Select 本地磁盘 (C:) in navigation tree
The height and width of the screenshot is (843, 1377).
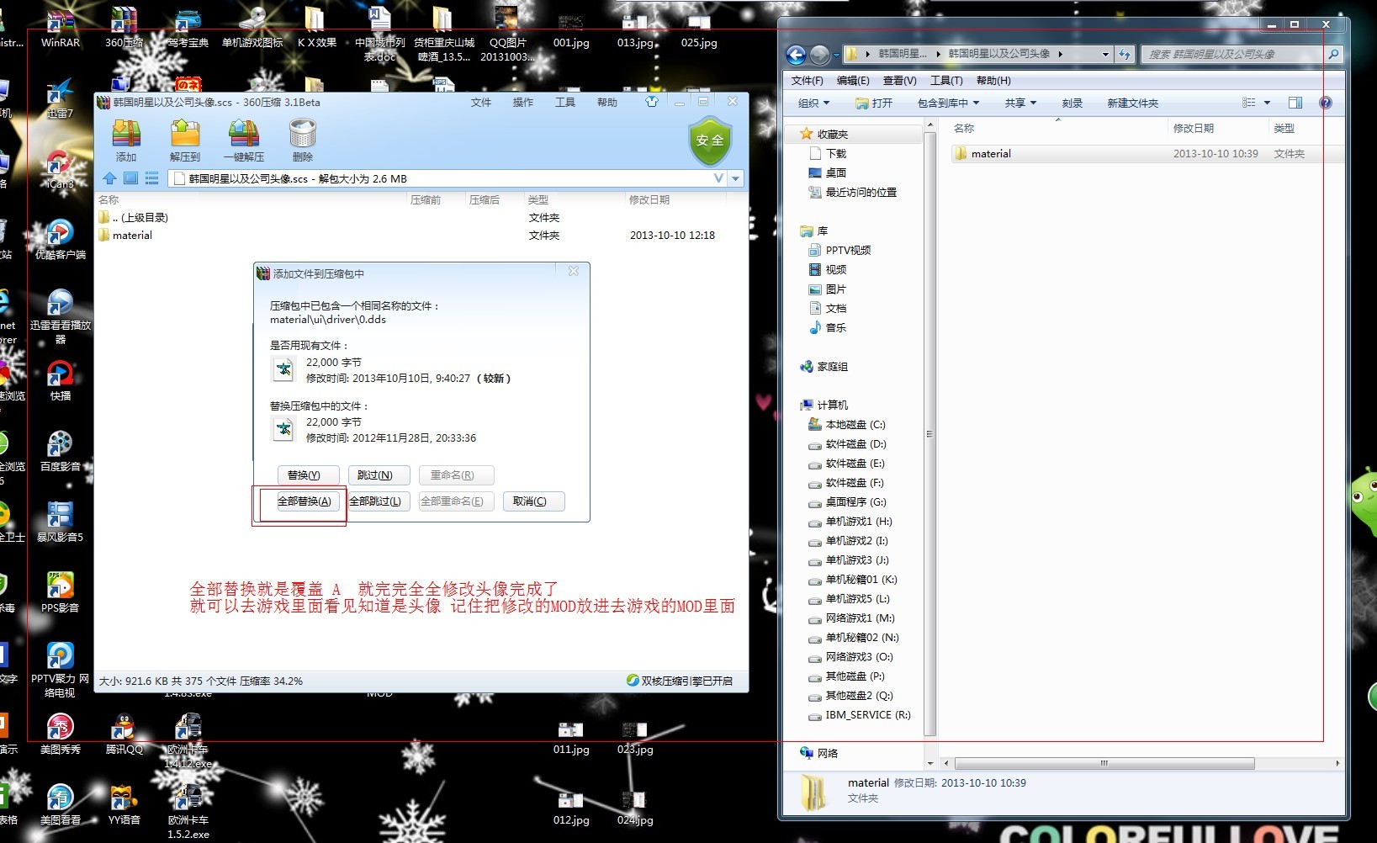pos(855,425)
